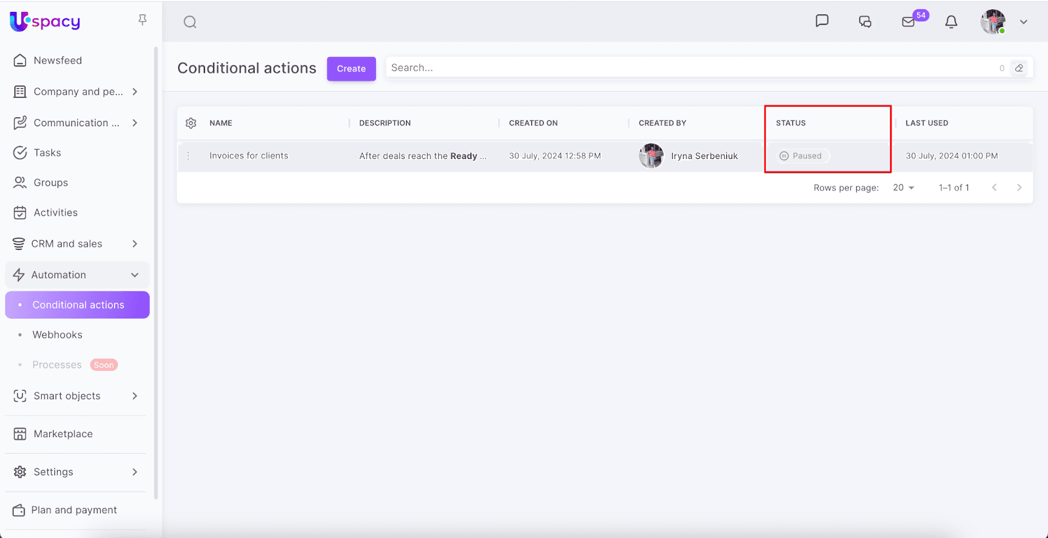Collapse the Automation menu section
This screenshot has height=538, width=1048.
click(134, 275)
